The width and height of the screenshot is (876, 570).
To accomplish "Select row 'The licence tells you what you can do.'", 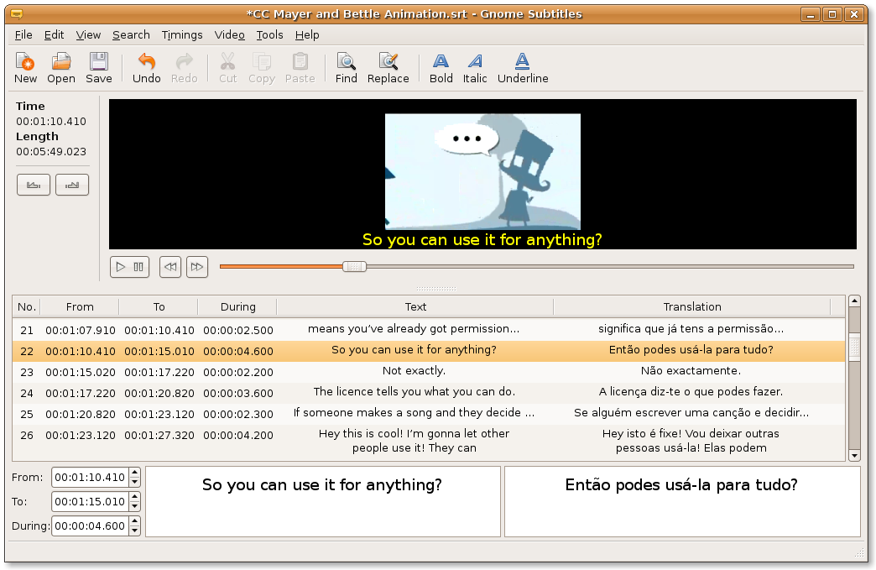I will pyautogui.click(x=429, y=393).
